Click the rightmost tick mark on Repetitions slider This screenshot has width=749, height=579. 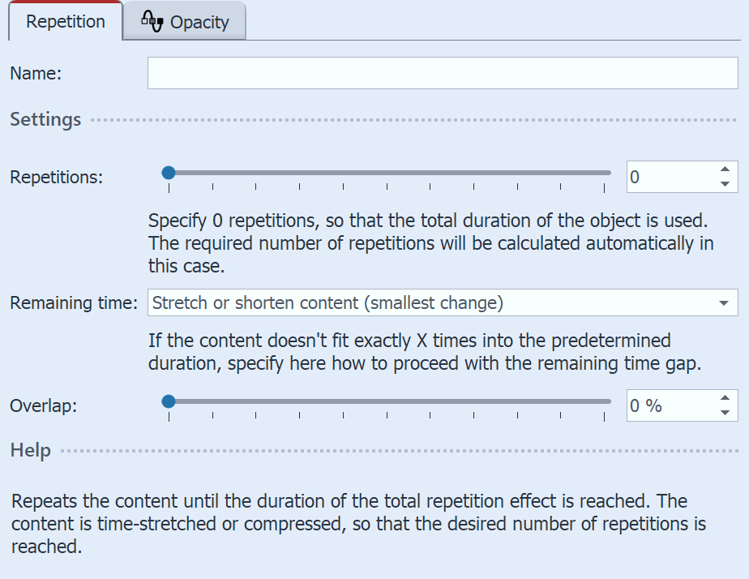[x=603, y=187]
